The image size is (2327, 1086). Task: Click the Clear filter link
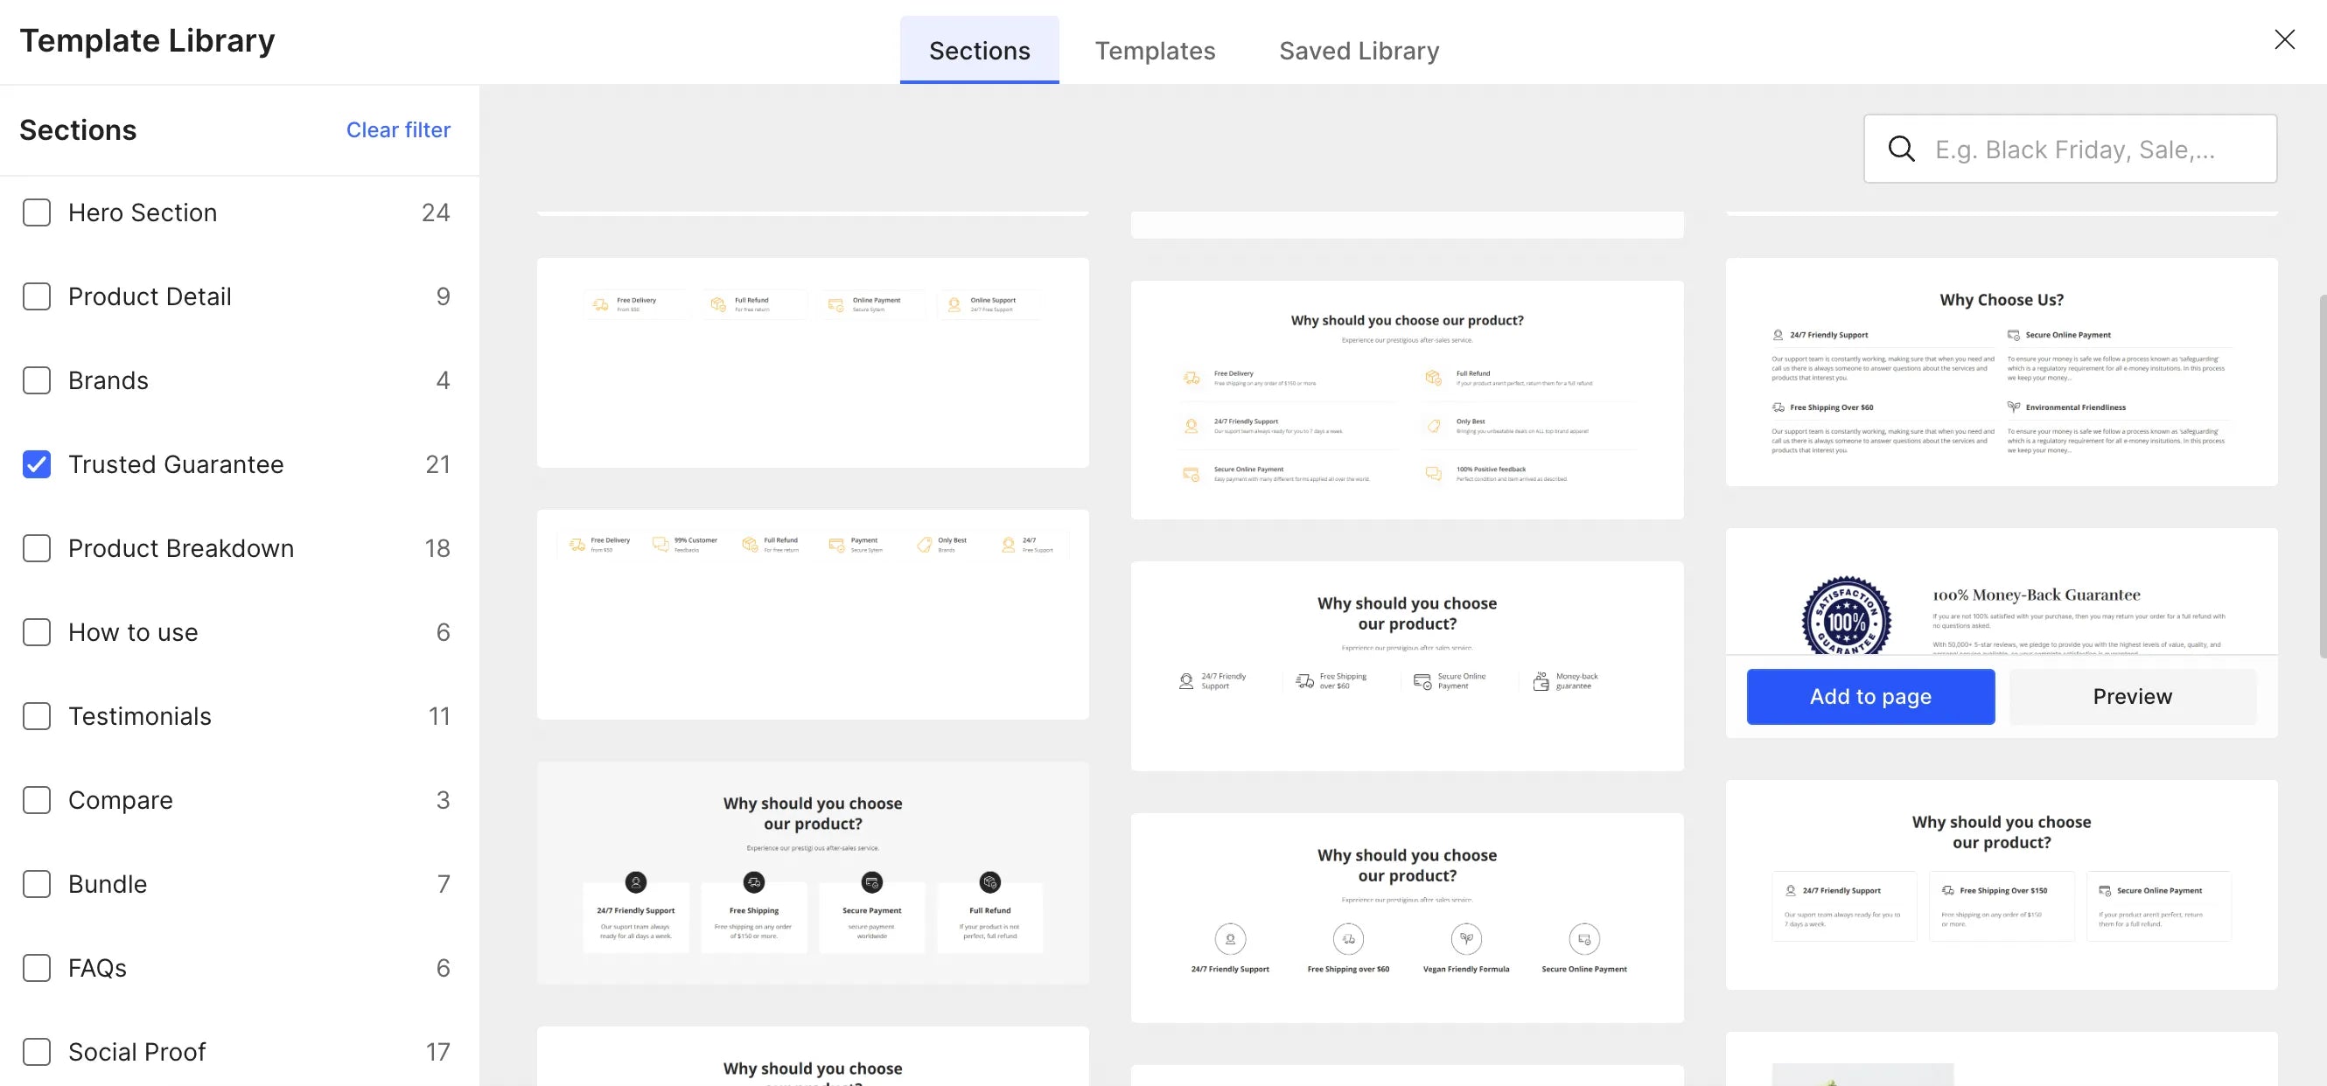click(397, 130)
